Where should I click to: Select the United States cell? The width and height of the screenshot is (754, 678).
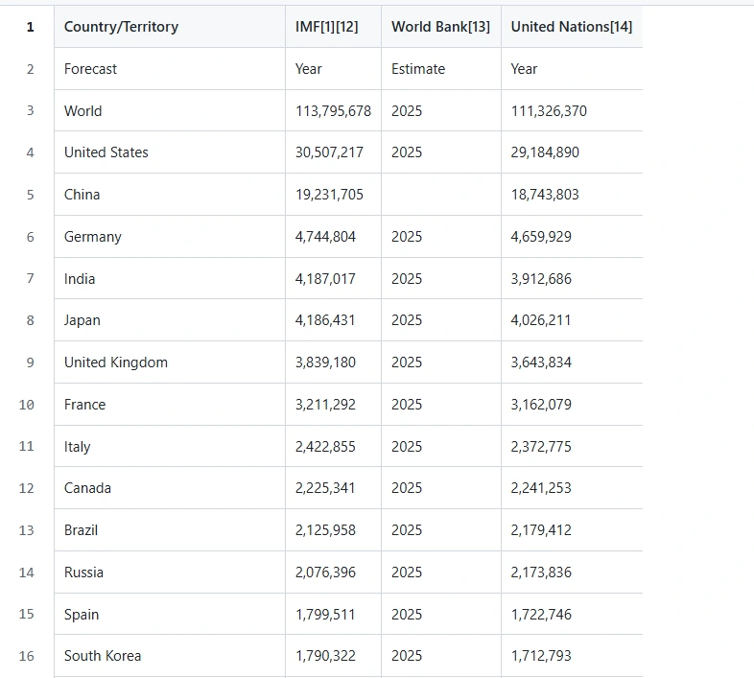[x=106, y=152]
